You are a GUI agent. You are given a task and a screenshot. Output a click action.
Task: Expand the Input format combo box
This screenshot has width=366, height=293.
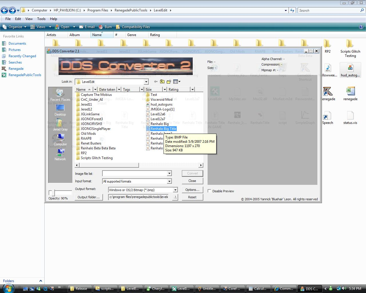point(169,181)
